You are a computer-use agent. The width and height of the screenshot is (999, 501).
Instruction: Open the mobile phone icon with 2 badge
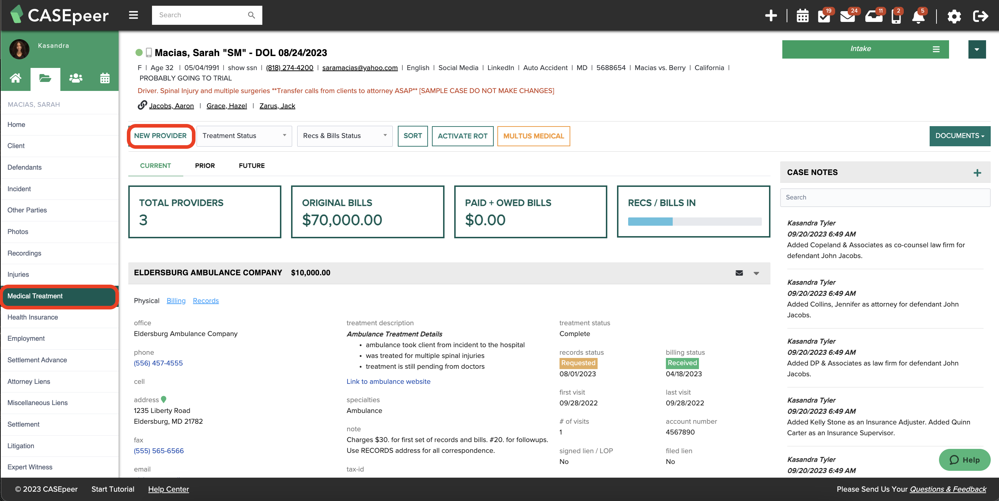click(896, 16)
